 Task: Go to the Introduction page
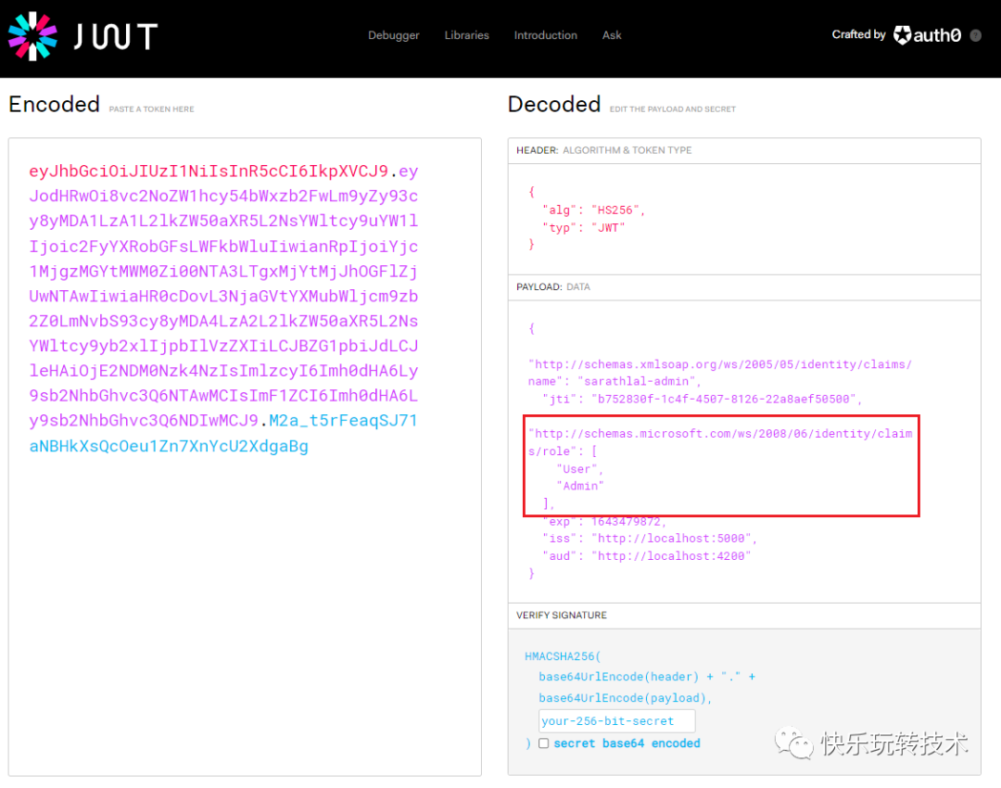545,35
